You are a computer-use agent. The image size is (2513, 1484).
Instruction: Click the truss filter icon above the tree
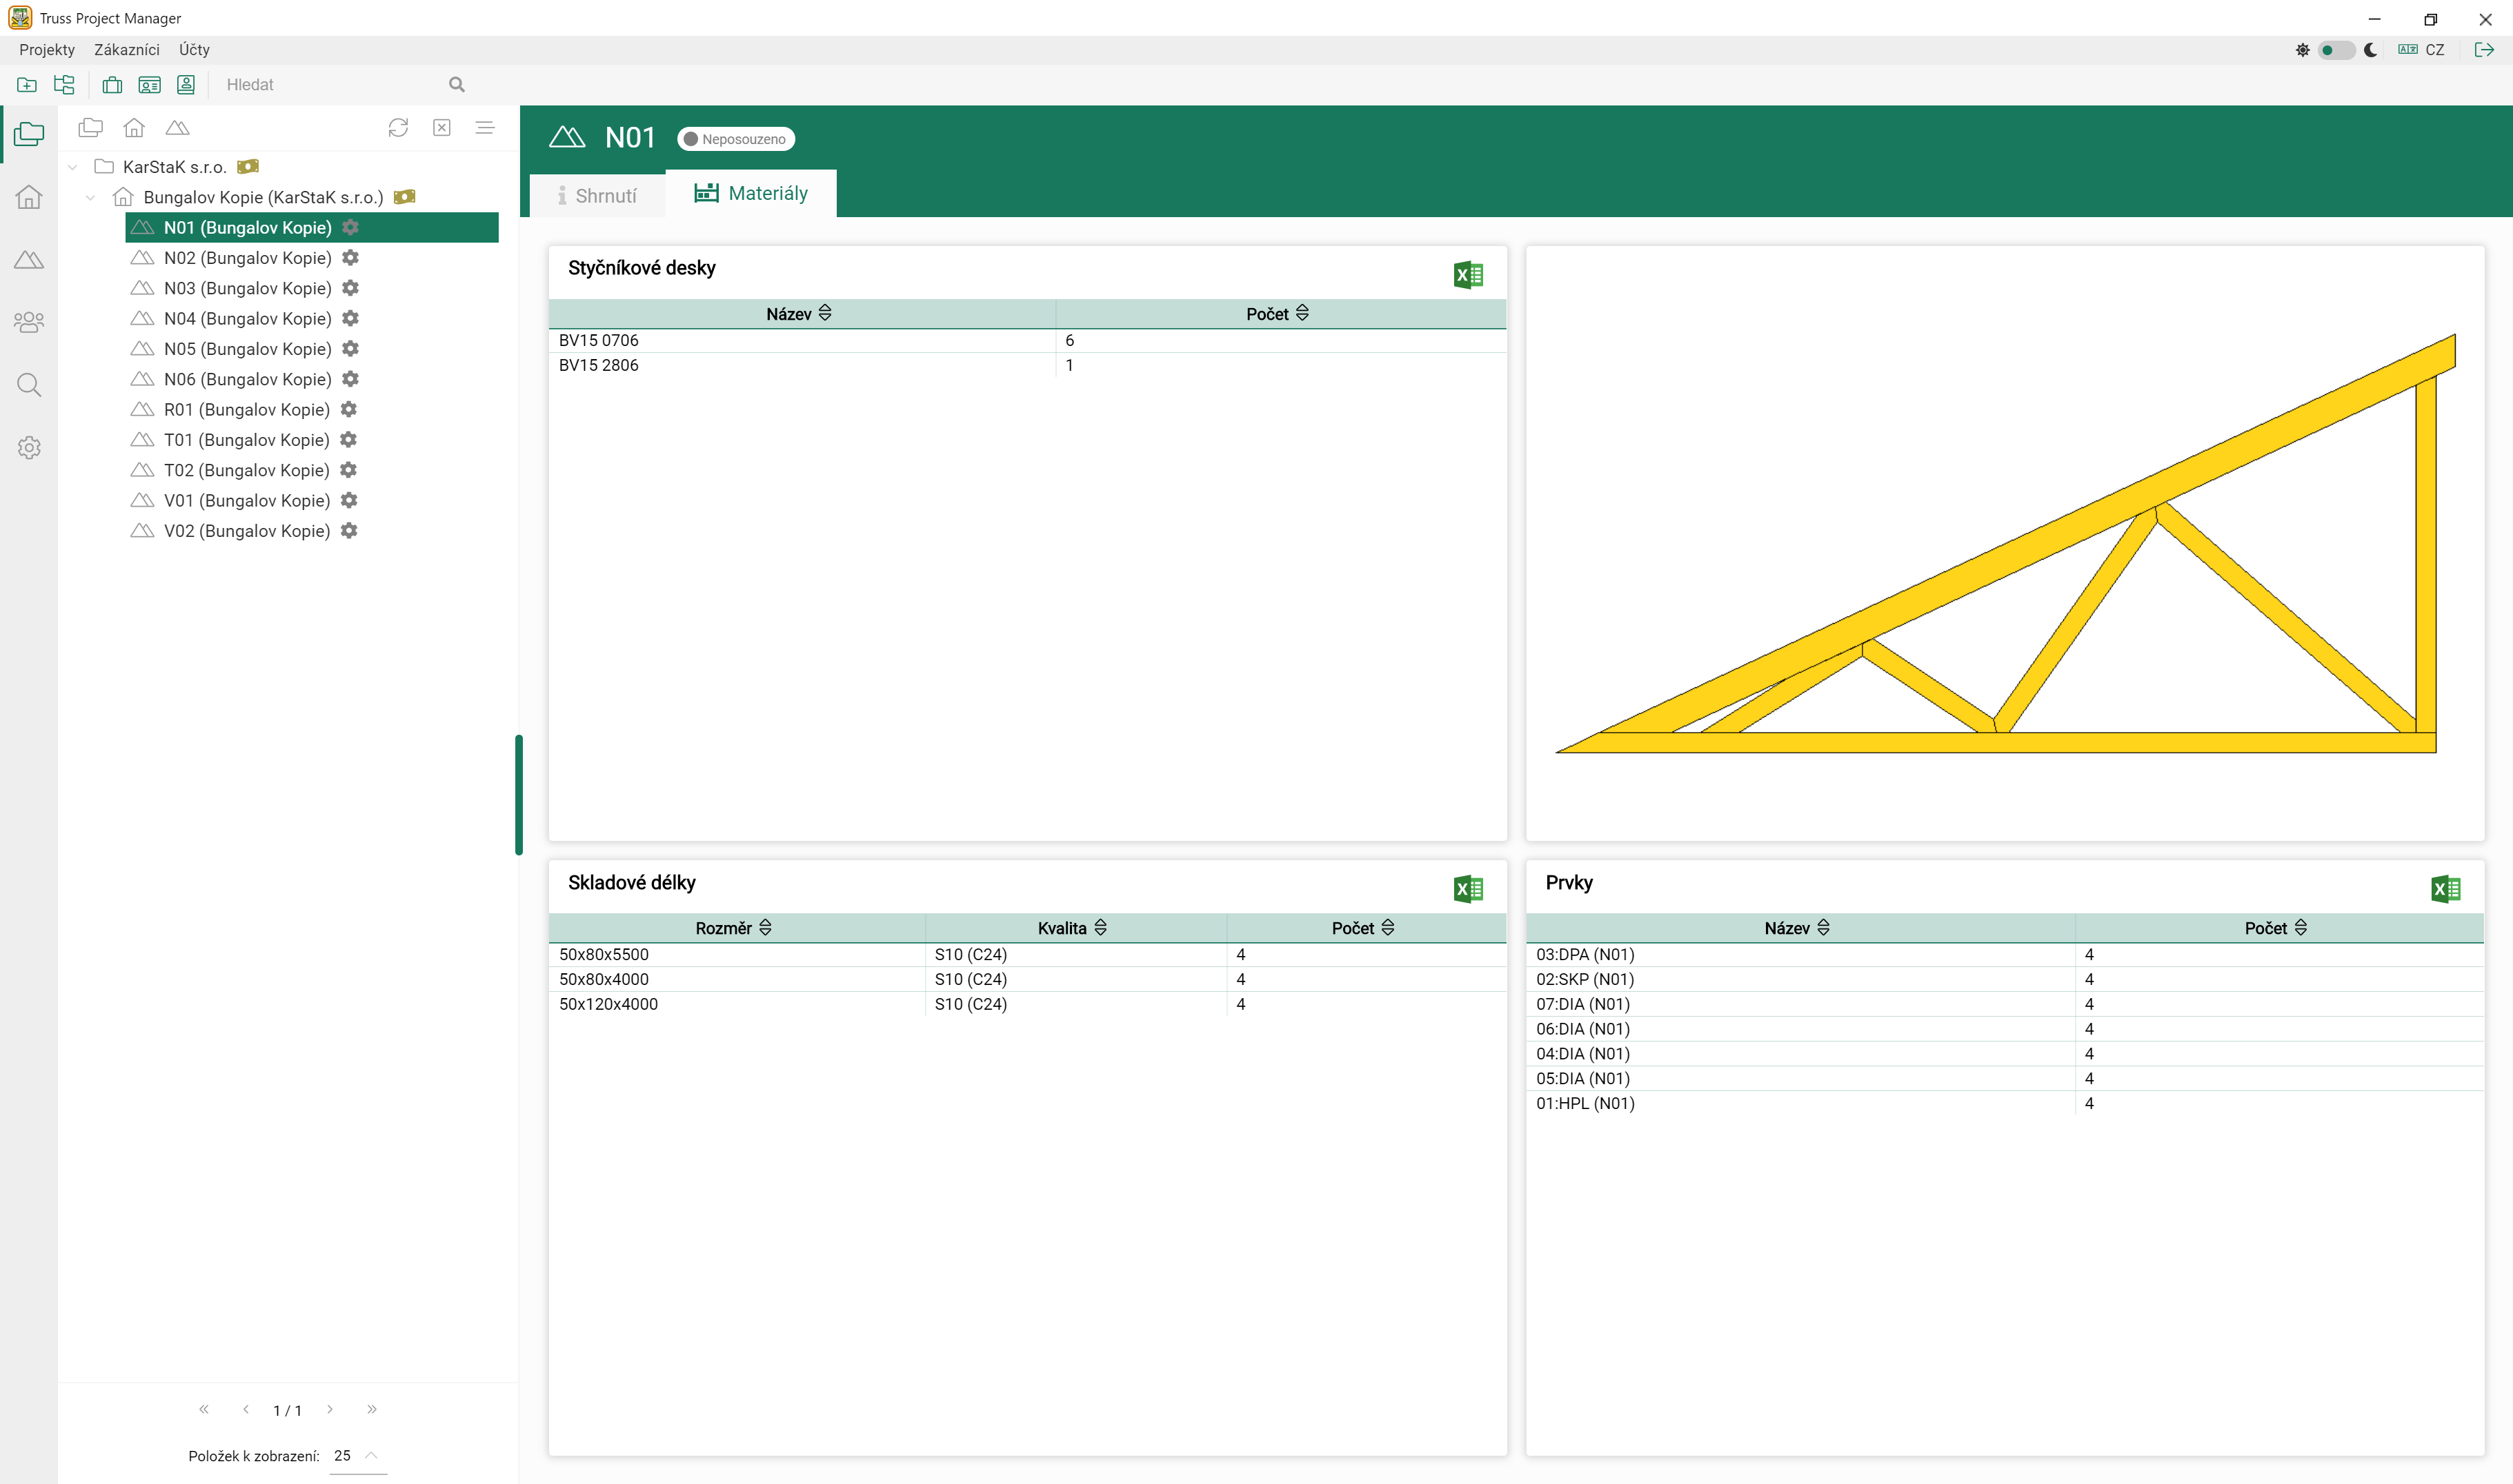(177, 127)
